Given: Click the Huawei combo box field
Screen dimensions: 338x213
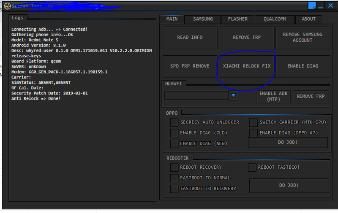Looking at the screenshot, I should 196,95.
